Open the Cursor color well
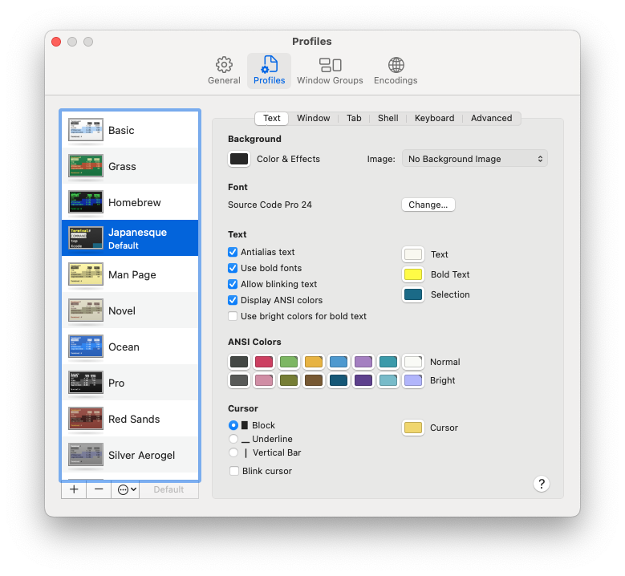Image resolution: width=625 pixels, height=576 pixels. (x=413, y=428)
